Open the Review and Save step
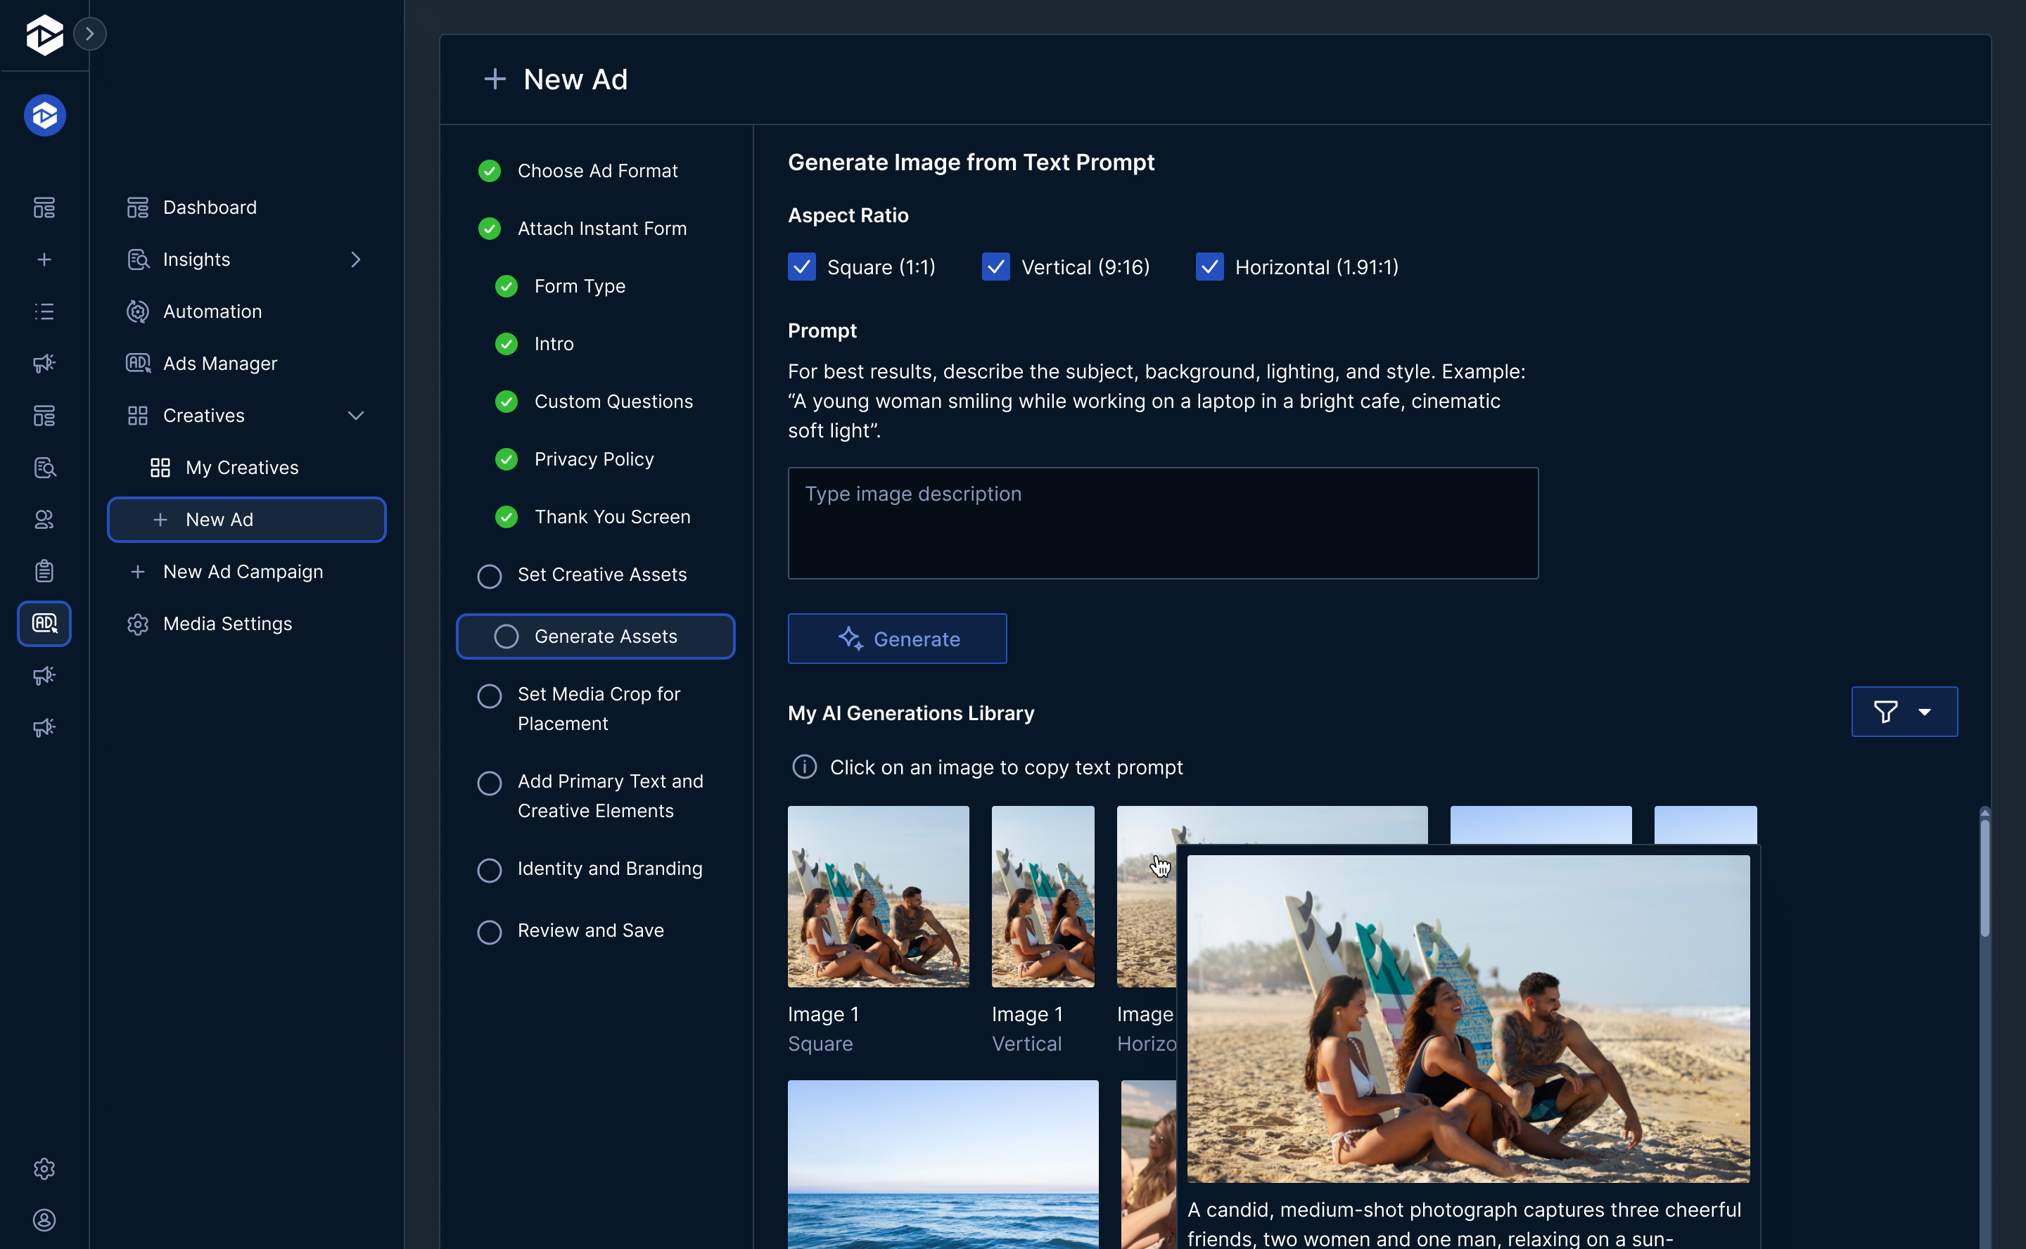This screenshot has height=1249, width=2026. click(x=590, y=930)
